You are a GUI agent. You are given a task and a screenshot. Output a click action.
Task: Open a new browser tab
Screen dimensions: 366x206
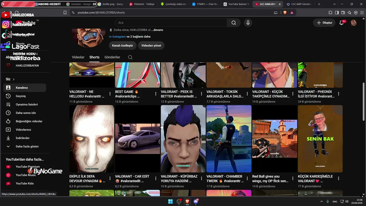[319, 4]
